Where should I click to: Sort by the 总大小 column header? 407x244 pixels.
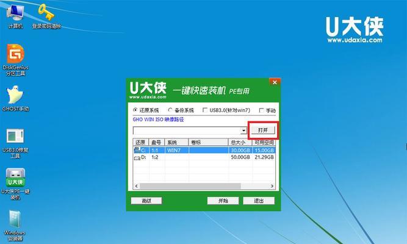tap(240, 142)
